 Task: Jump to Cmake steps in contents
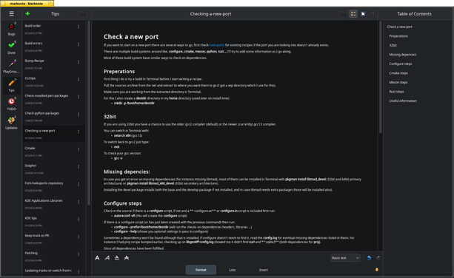(398, 73)
